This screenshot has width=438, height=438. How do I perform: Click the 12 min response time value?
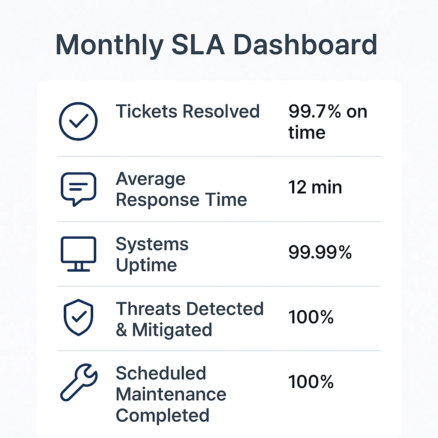[x=315, y=187]
